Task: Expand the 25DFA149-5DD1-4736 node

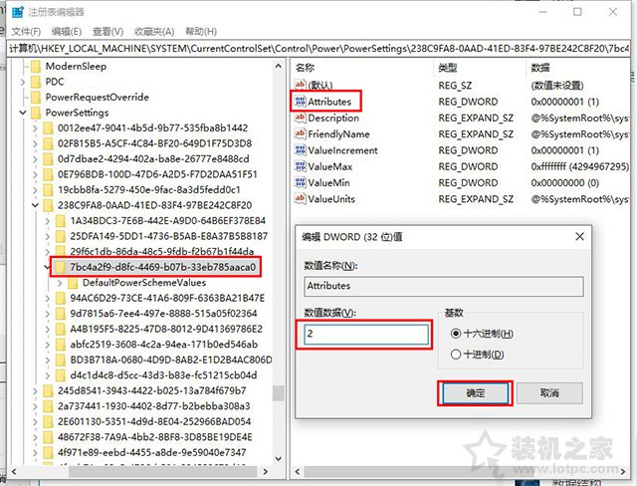Action: pos(48,236)
